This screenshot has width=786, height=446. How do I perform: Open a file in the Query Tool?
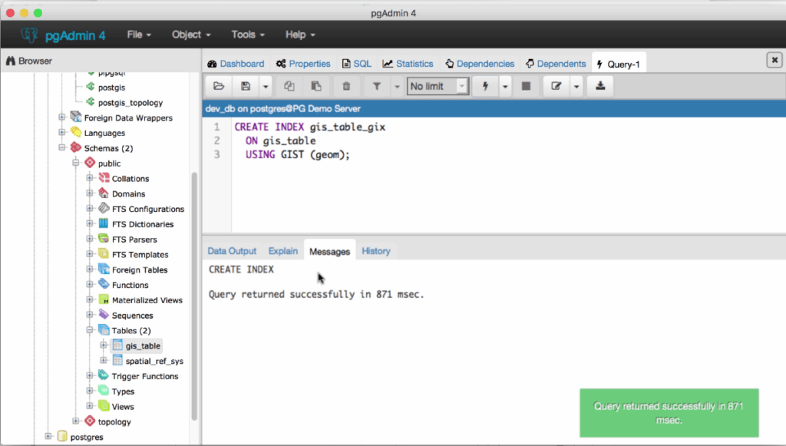pyautogui.click(x=218, y=86)
